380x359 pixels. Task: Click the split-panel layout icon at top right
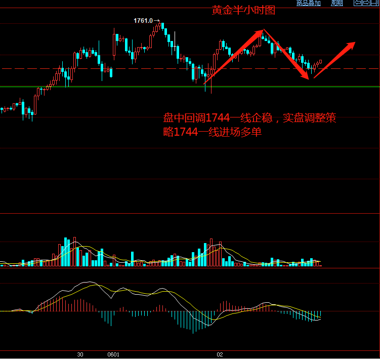pos(374,3)
